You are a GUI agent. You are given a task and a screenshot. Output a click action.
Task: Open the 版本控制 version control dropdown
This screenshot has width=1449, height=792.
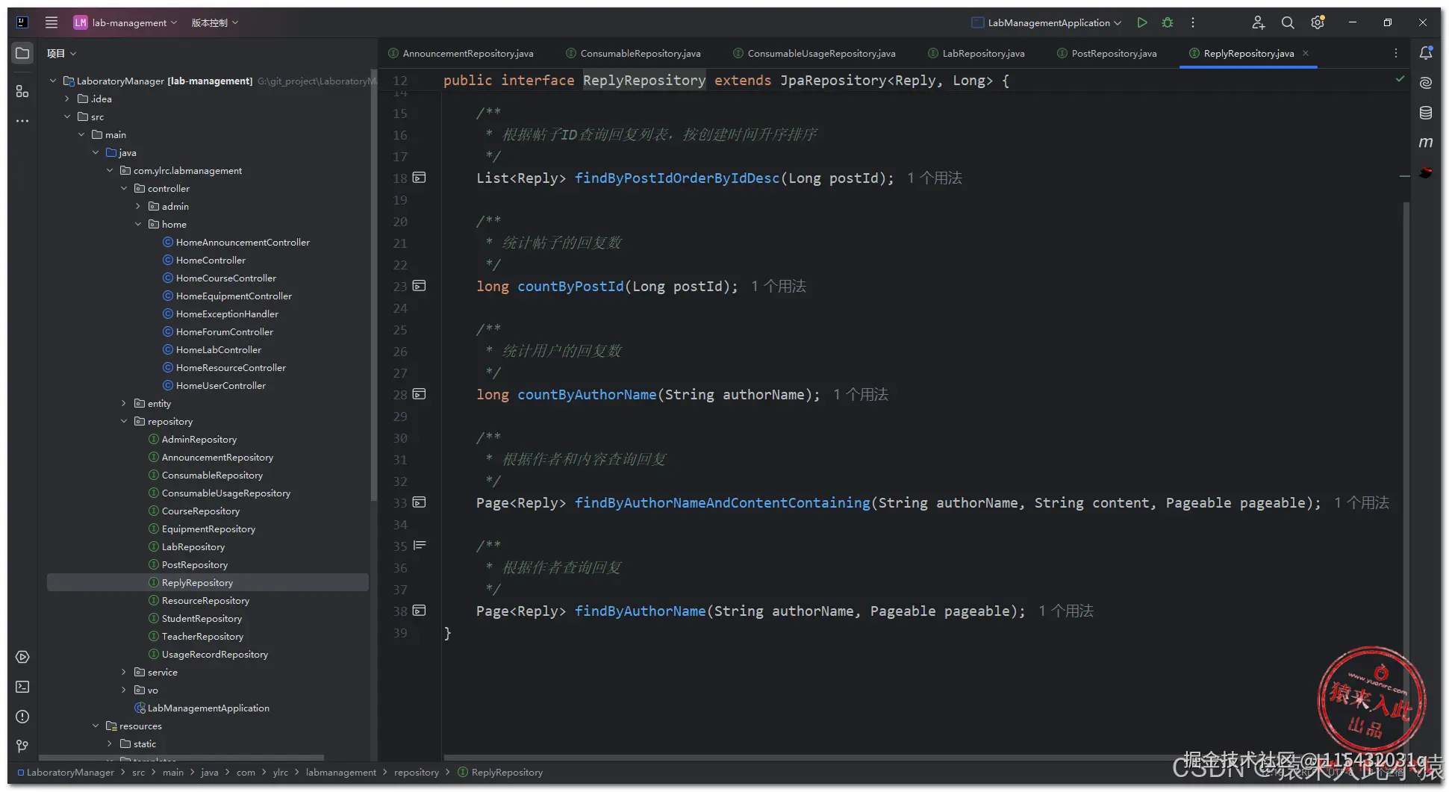pos(215,22)
